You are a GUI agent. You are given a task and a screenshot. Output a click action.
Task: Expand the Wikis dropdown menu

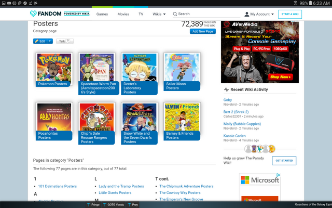tap(159, 14)
